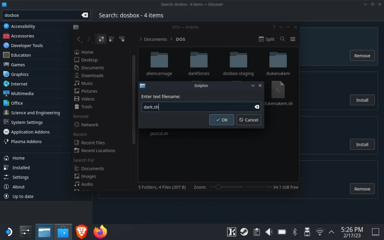Confirm filename with OK button
The image size is (384, 240).
(222, 120)
